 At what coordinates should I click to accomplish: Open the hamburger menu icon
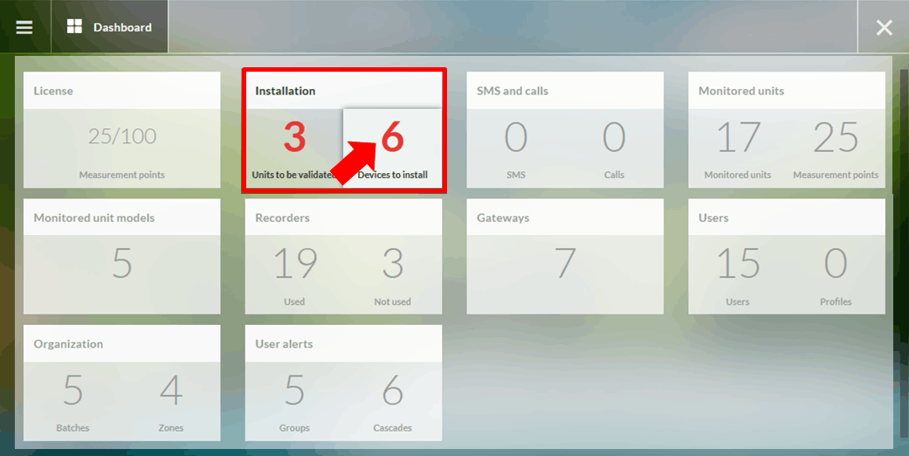point(24,27)
